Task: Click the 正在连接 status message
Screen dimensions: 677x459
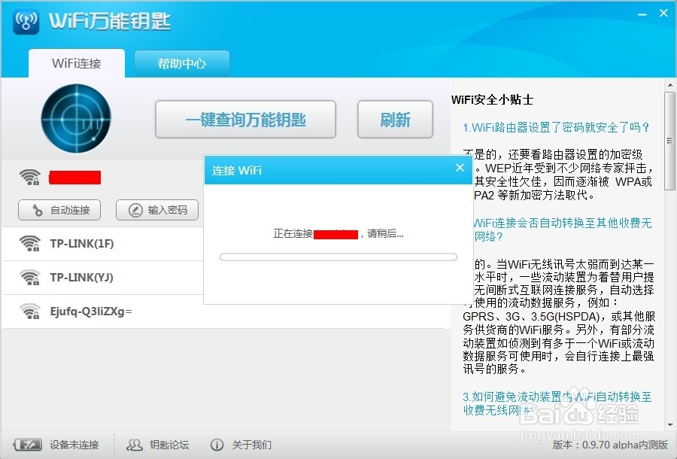Action: (338, 234)
